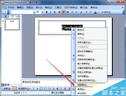Viewport: 126px width, 96px height.
Task: Click the font color A icon
Action: tap(95, 12)
